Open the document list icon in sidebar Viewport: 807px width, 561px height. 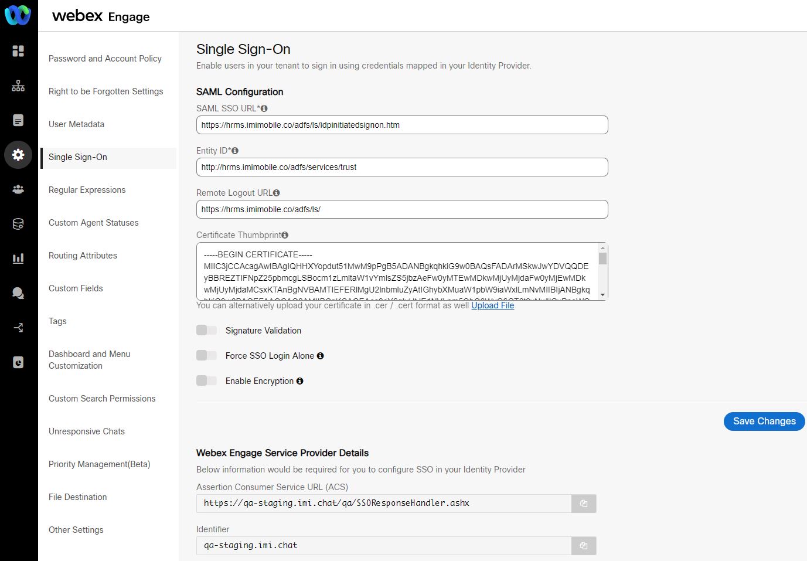tap(18, 121)
